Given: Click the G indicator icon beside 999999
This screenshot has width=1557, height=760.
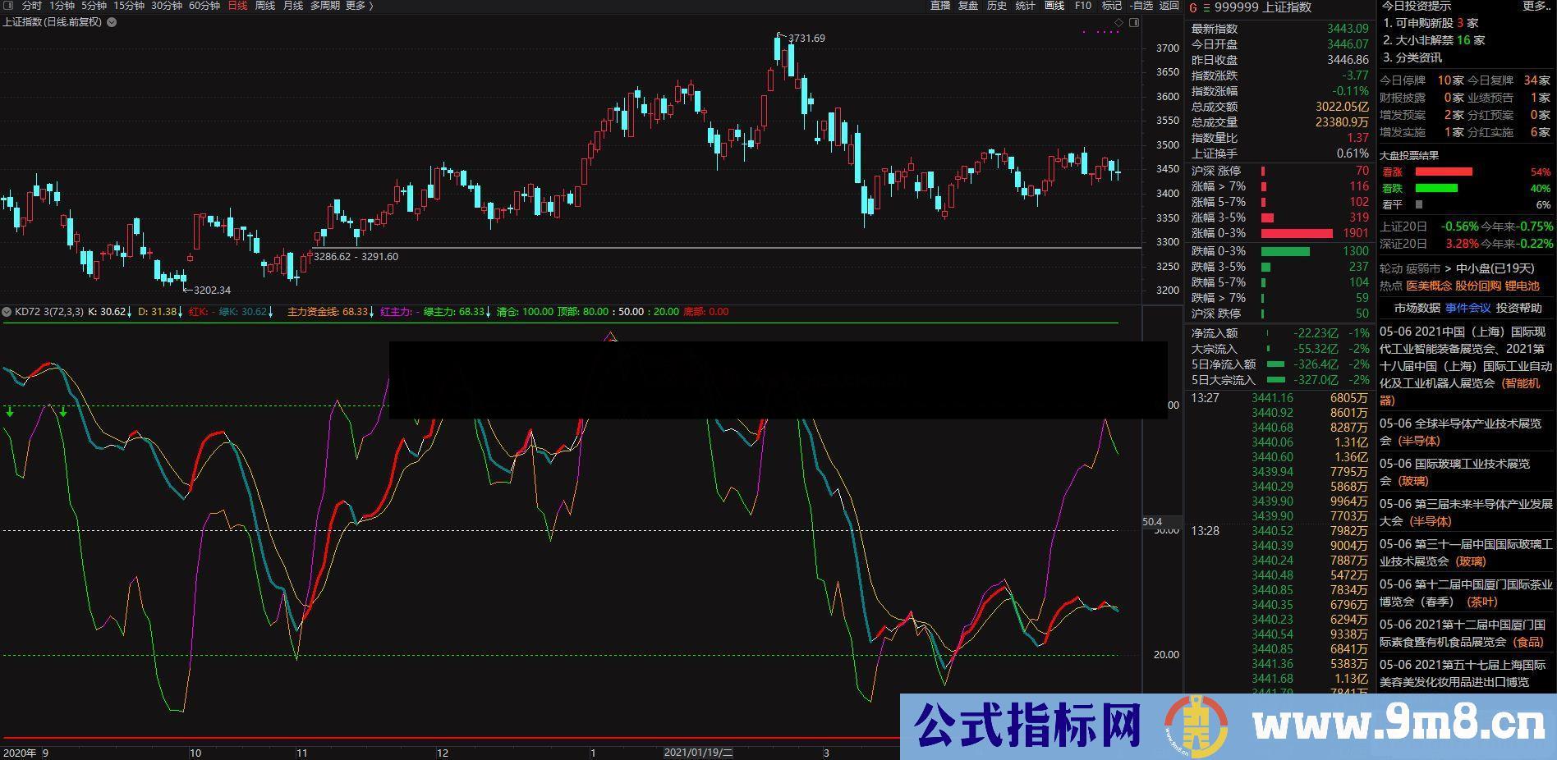Looking at the screenshot, I should point(1193,7).
